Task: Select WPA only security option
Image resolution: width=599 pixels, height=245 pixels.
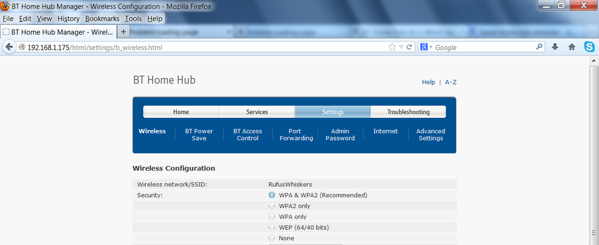Action: point(272,216)
